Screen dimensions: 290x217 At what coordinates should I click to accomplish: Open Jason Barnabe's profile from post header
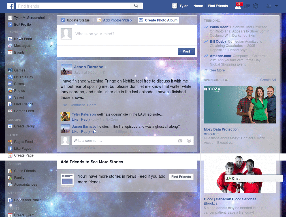click(x=89, y=67)
